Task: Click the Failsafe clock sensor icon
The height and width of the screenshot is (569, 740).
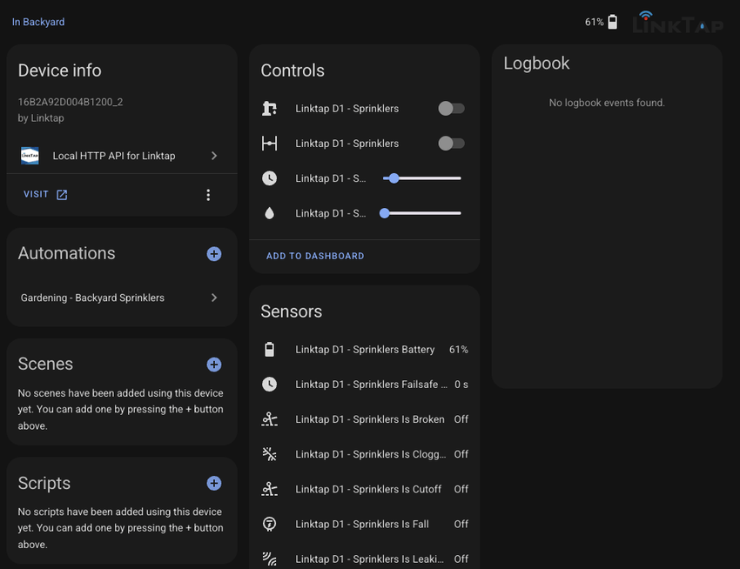Action: click(270, 385)
